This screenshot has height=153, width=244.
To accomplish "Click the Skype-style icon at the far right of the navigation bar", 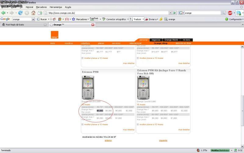I will 239,13.
